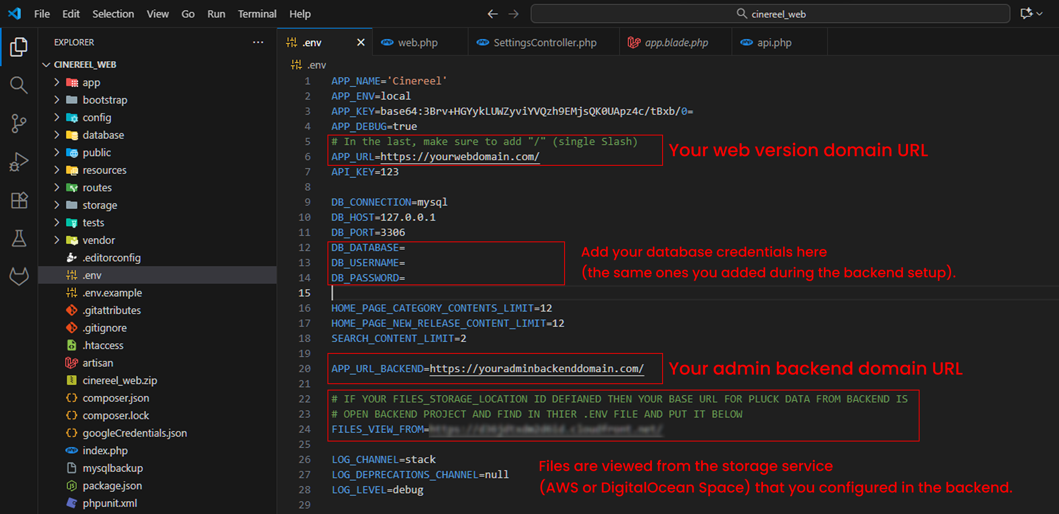Click the go back arrow in the title bar

[x=492, y=14]
